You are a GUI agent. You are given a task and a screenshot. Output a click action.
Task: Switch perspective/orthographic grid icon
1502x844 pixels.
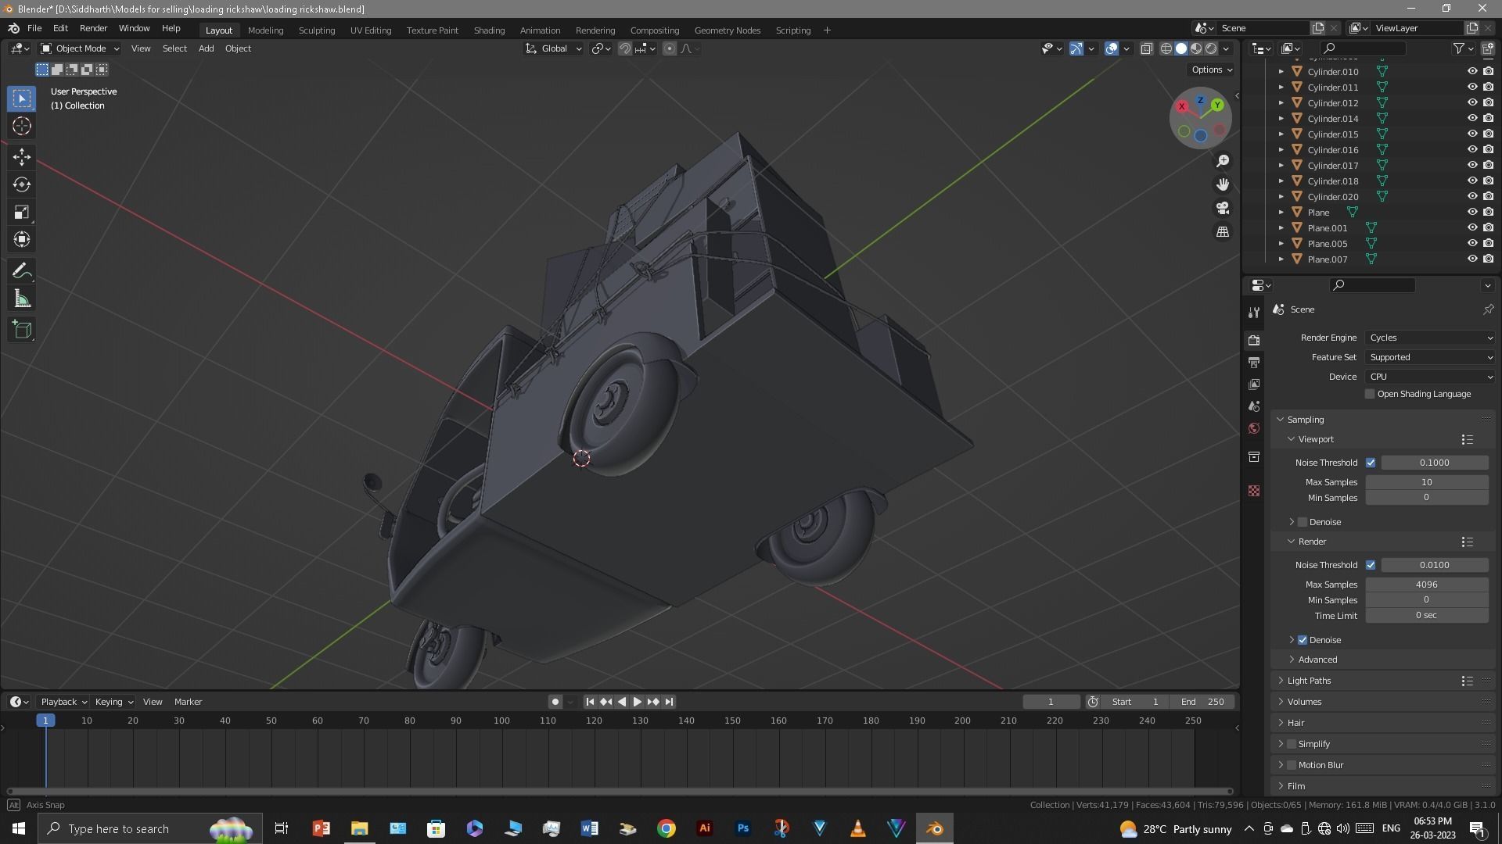[1222, 232]
